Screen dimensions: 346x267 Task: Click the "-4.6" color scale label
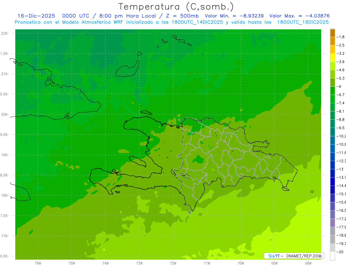point(341,70)
